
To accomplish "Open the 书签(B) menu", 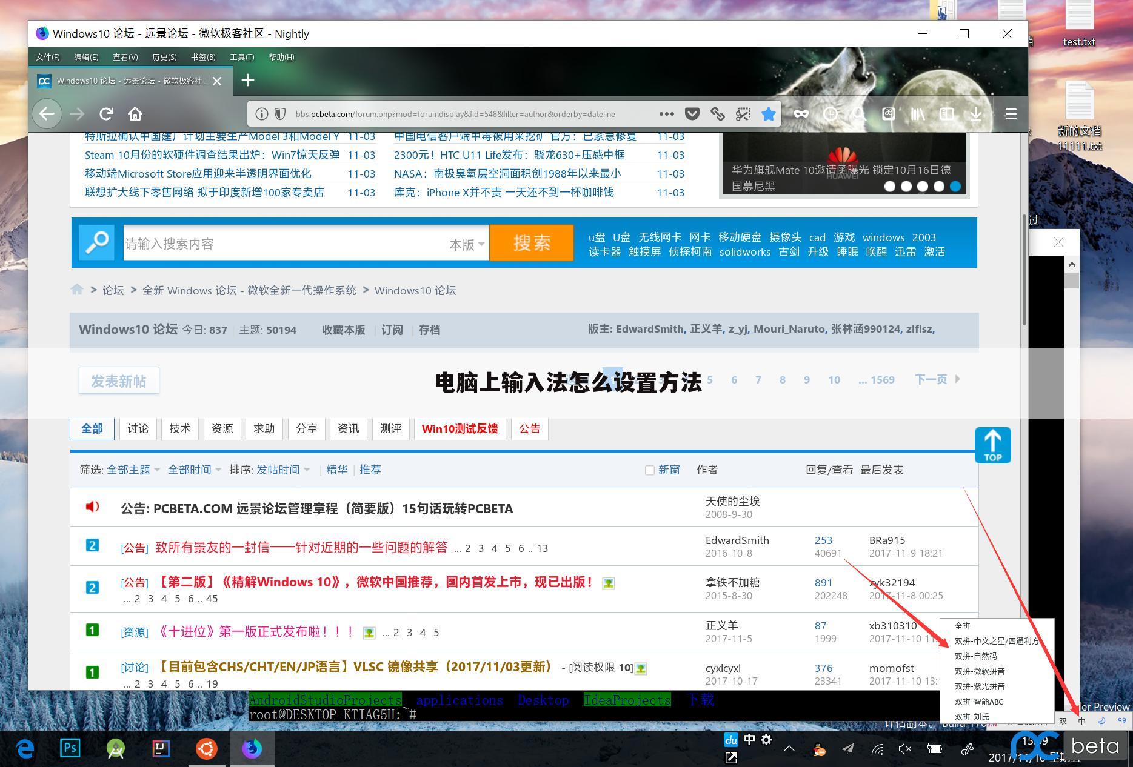I will (203, 57).
